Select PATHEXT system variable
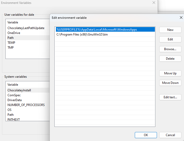184x141 pixels. click(28, 119)
